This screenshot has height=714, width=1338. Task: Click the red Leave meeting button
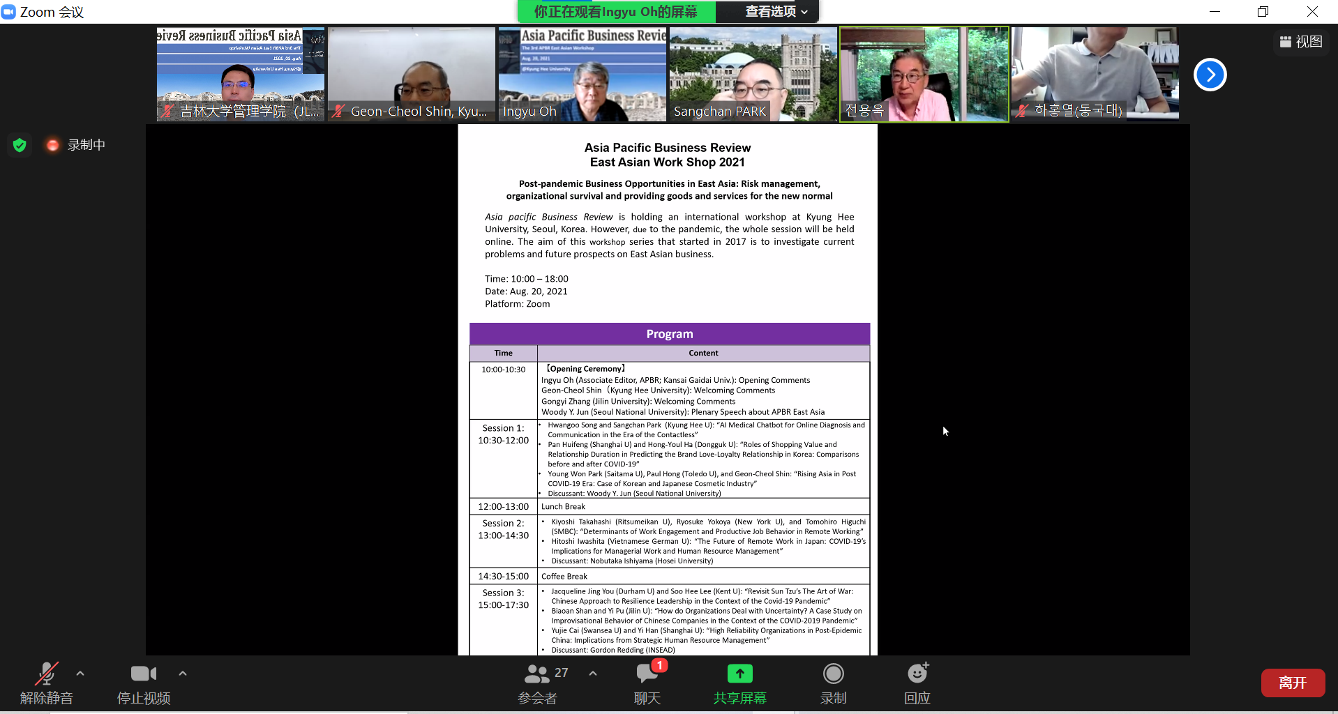[x=1292, y=683]
